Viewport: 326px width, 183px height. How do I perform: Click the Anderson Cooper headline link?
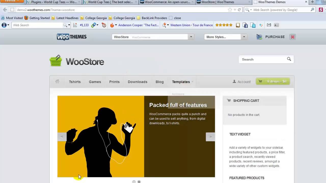139,25
